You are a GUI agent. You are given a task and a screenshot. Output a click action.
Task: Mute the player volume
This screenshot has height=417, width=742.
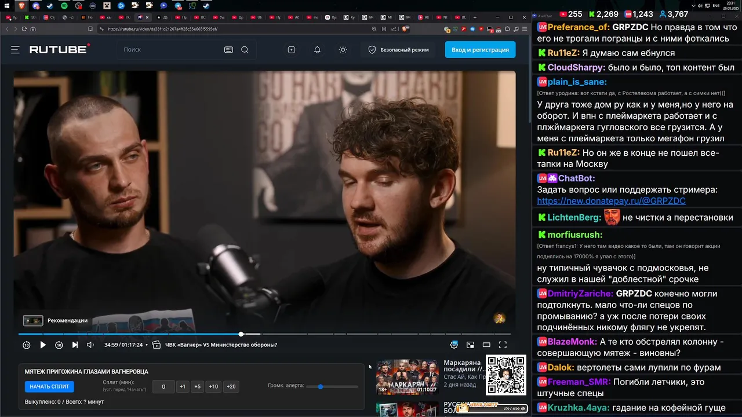tap(90, 345)
